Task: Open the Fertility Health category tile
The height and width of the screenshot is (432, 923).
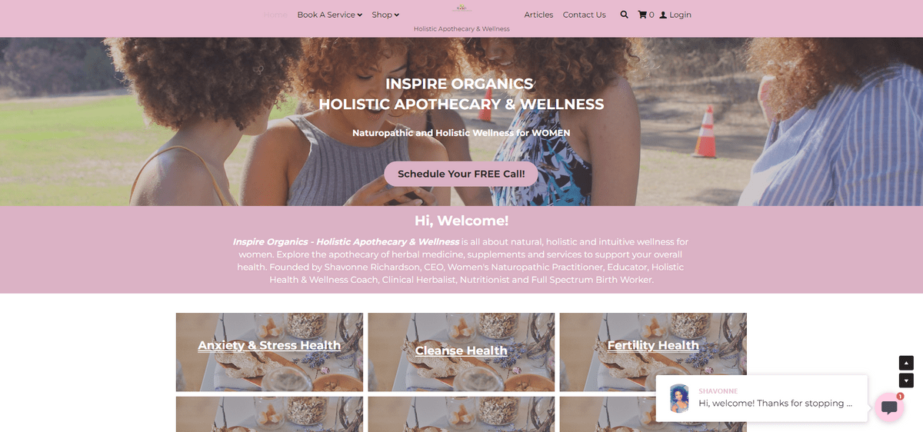Action: (653, 346)
